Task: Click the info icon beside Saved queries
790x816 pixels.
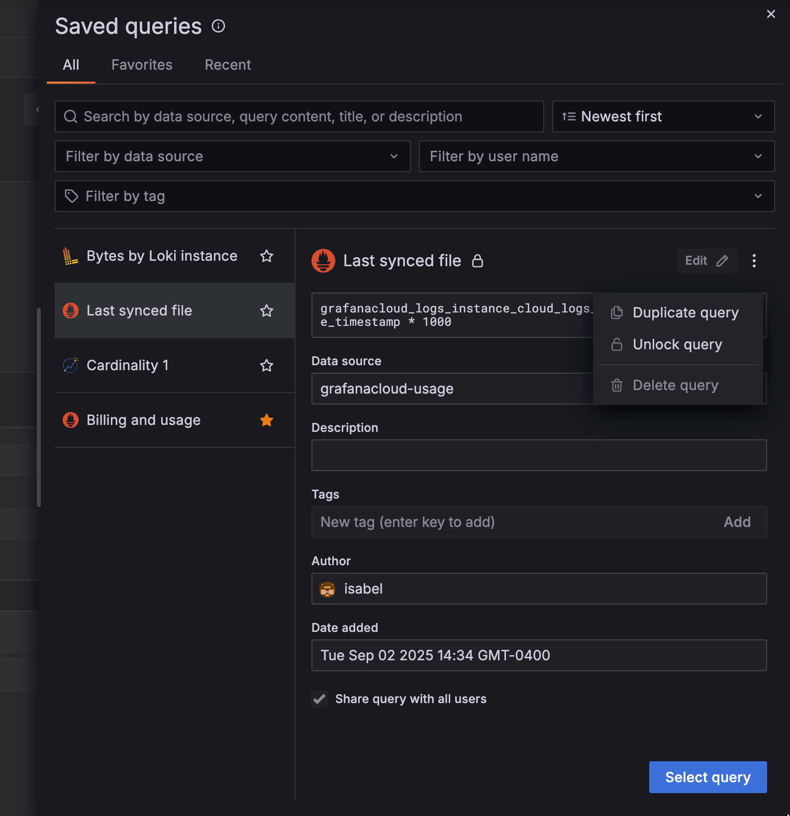Action: click(218, 26)
